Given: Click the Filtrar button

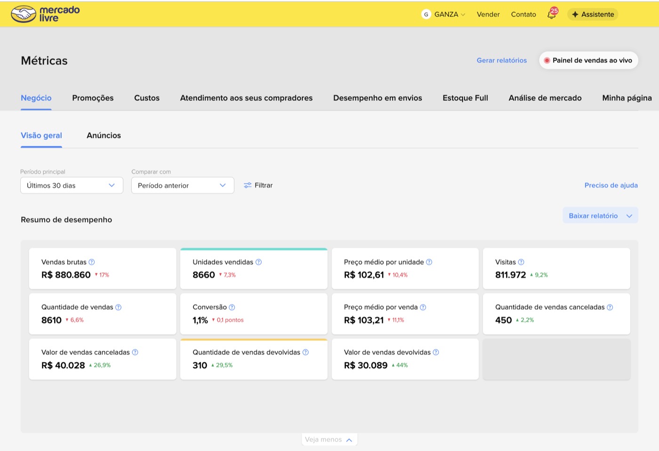Looking at the screenshot, I should [258, 185].
